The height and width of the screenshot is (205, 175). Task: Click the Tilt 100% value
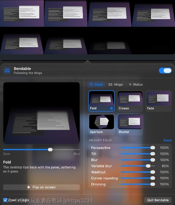coord(164,154)
